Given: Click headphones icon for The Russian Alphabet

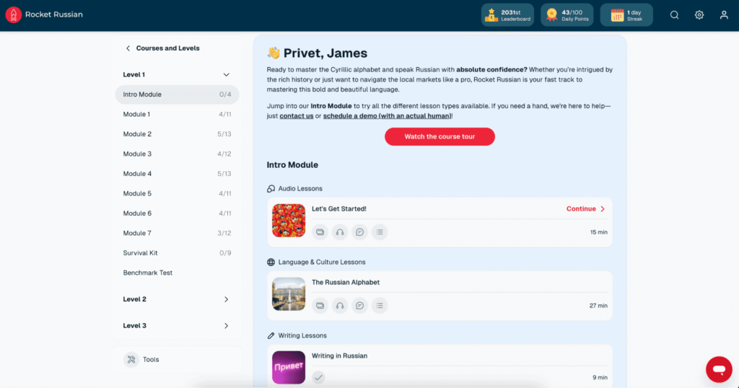Looking at the screenshot, I should click(340, 306).
